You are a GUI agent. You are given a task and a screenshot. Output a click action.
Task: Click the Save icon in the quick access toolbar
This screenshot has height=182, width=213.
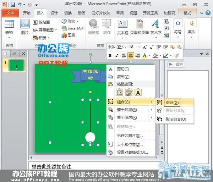pos(13,5)
